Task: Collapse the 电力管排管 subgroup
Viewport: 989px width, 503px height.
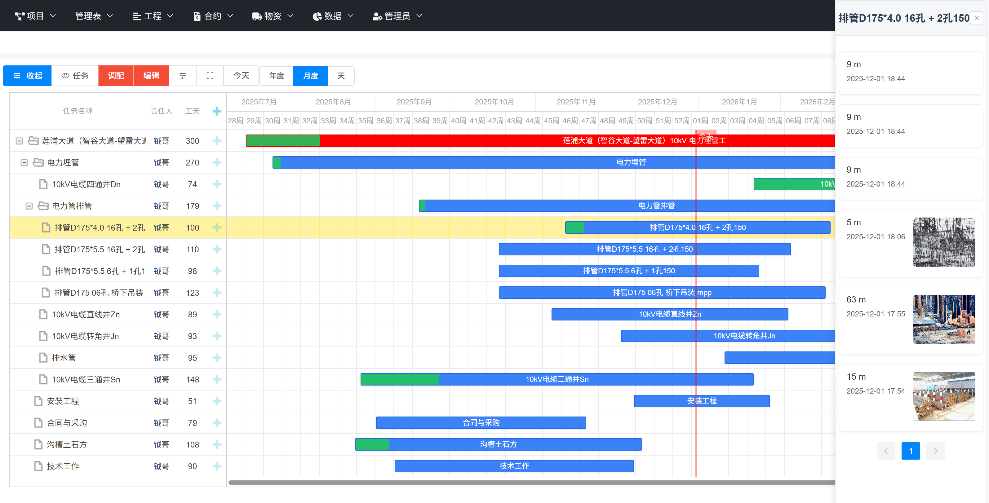Action: pyautogui.click(x=29, y=206)
